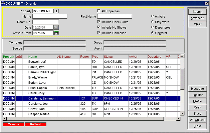Select the Carstens, Joe reservation row
The width and height of the screenshot is (210, 133).
pos(91,104)
